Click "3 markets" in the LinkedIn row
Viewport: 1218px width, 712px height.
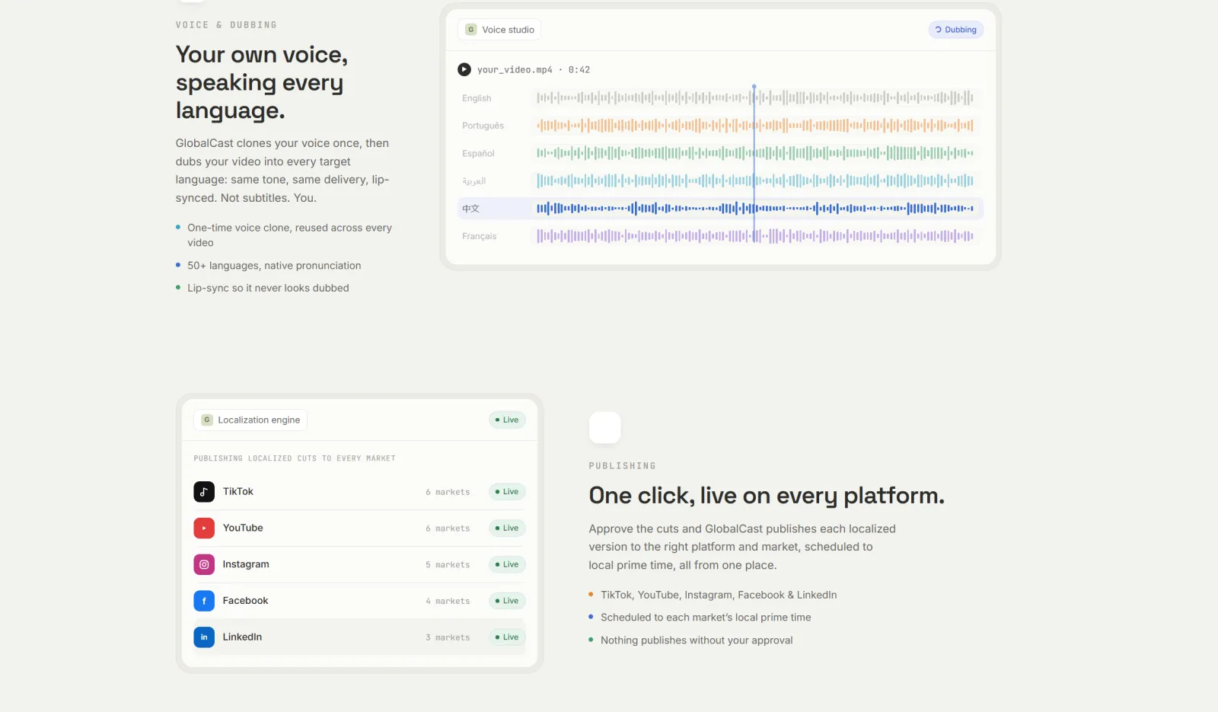click(448, 638)
